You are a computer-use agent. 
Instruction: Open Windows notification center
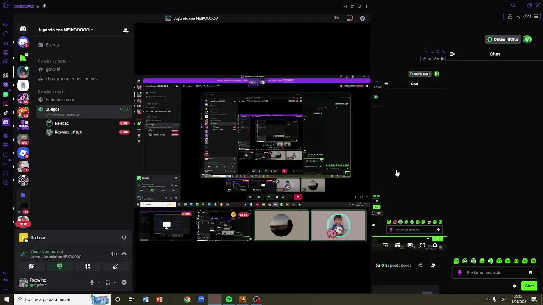pyautogui.click(x=534, y=299)
